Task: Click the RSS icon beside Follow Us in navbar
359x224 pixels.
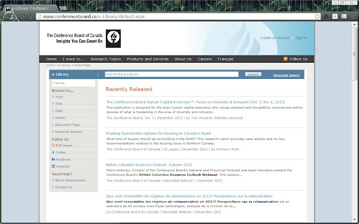Action: pyautogui.click(x=286, y=59)
